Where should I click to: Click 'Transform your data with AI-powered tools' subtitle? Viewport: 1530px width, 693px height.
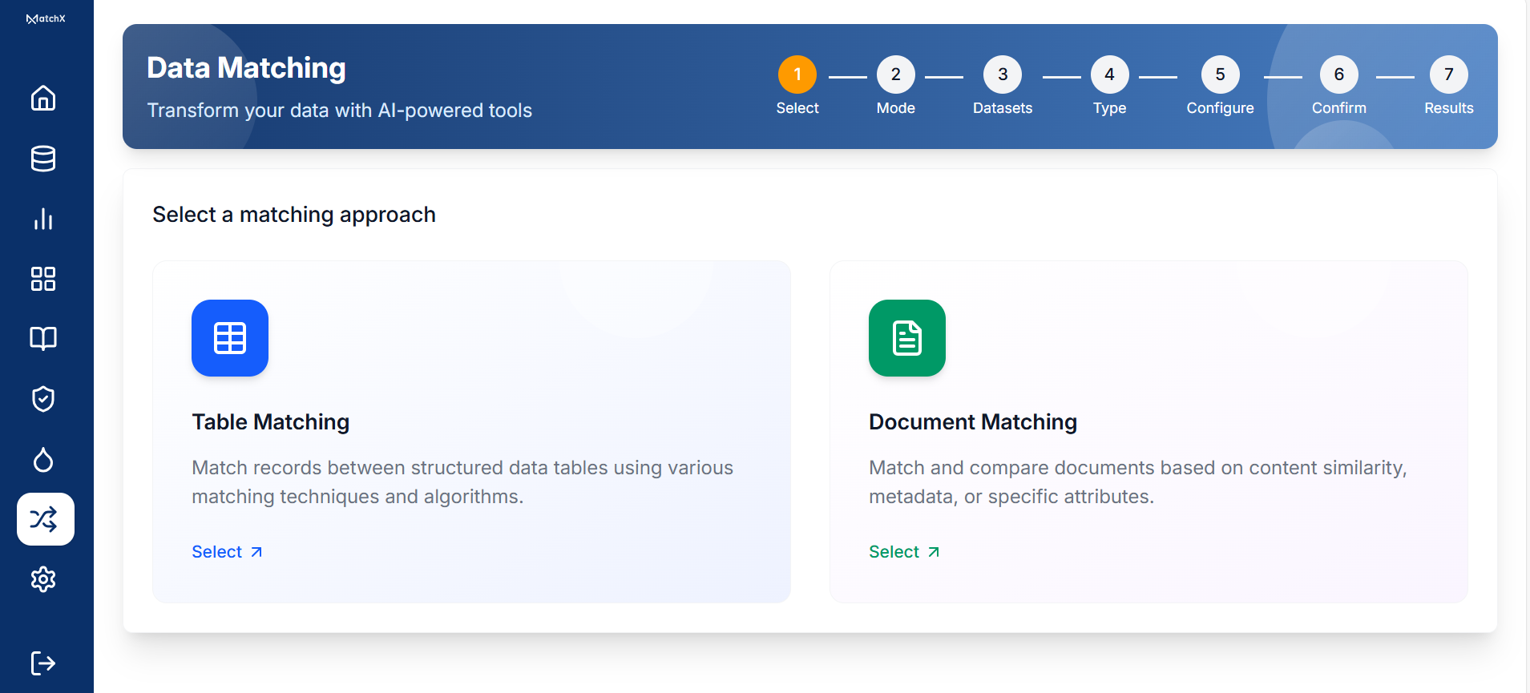[340, 111]
